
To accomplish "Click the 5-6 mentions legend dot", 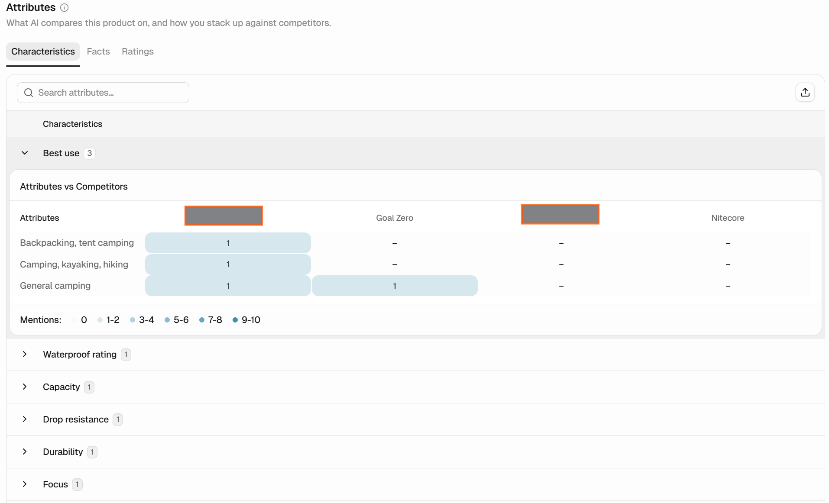I will (167, 320).
